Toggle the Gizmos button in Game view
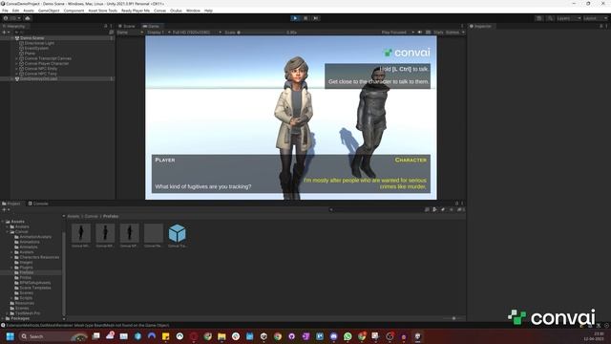This screenshot has height=344, width=611. click(453, 32)
